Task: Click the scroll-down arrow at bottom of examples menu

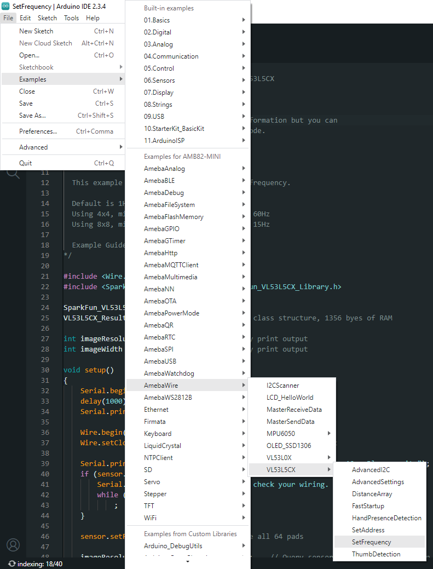Action: coord(188,561)
